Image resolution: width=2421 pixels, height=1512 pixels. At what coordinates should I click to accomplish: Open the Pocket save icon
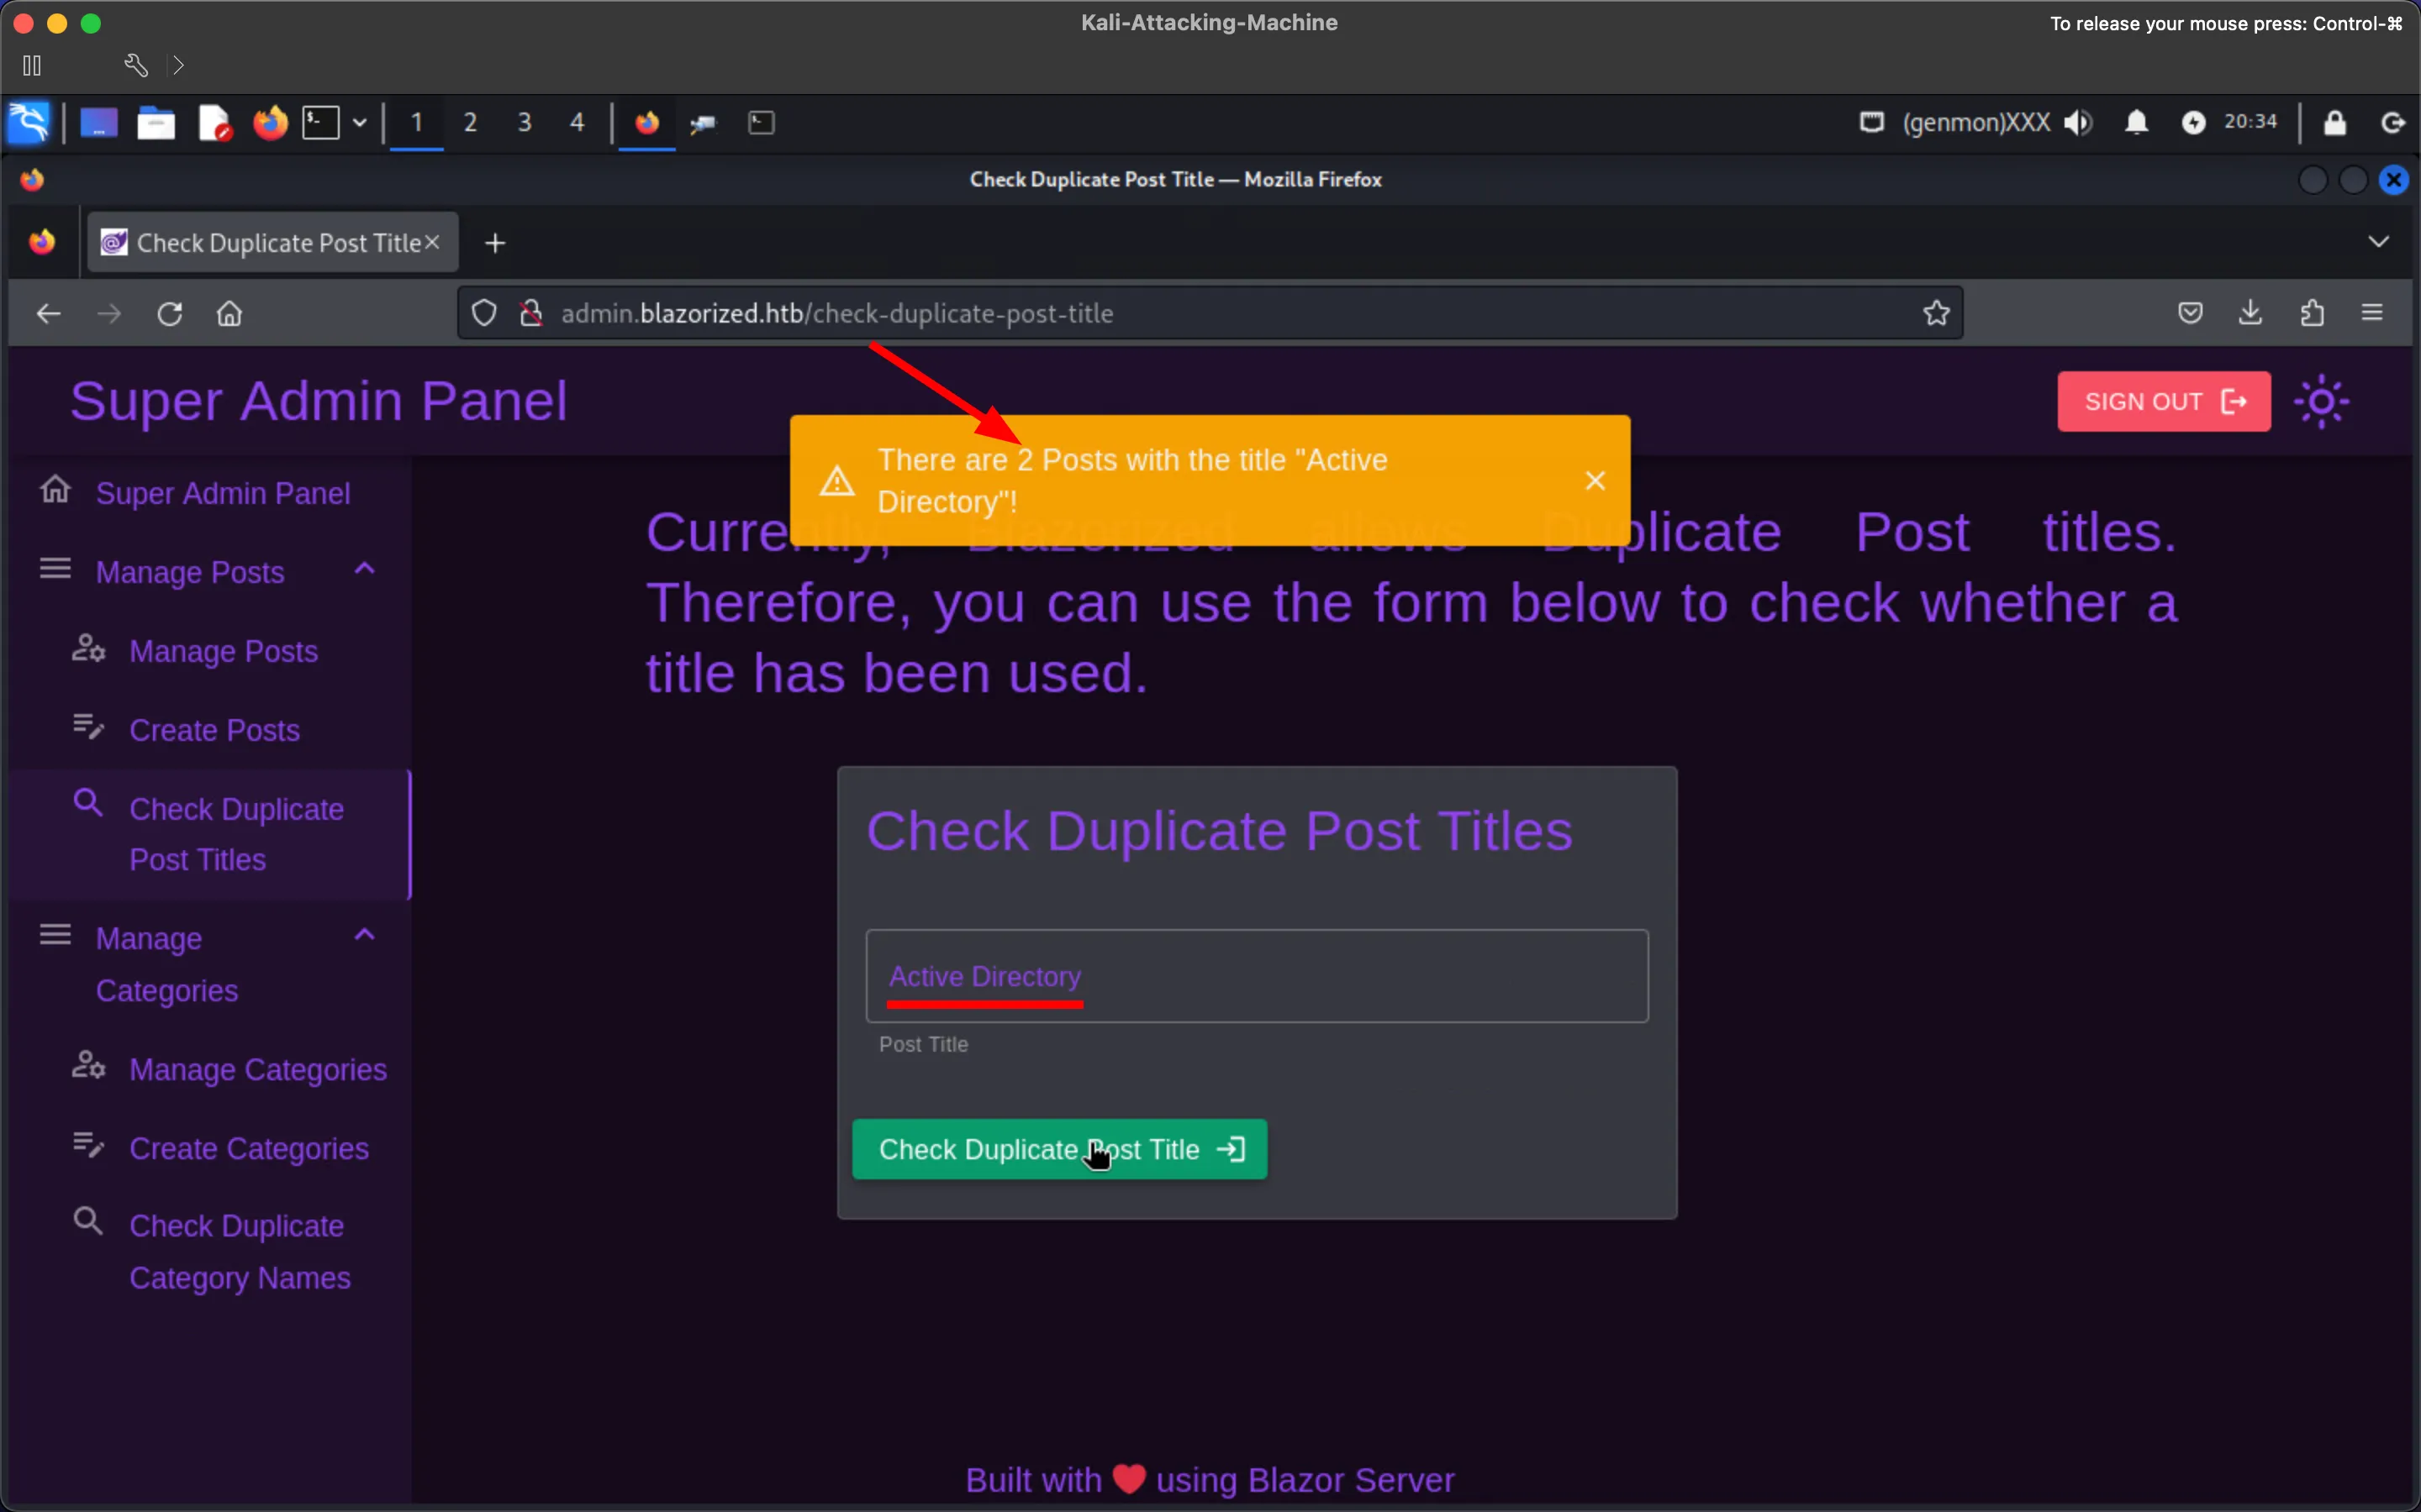click(x=2191, y=314)
